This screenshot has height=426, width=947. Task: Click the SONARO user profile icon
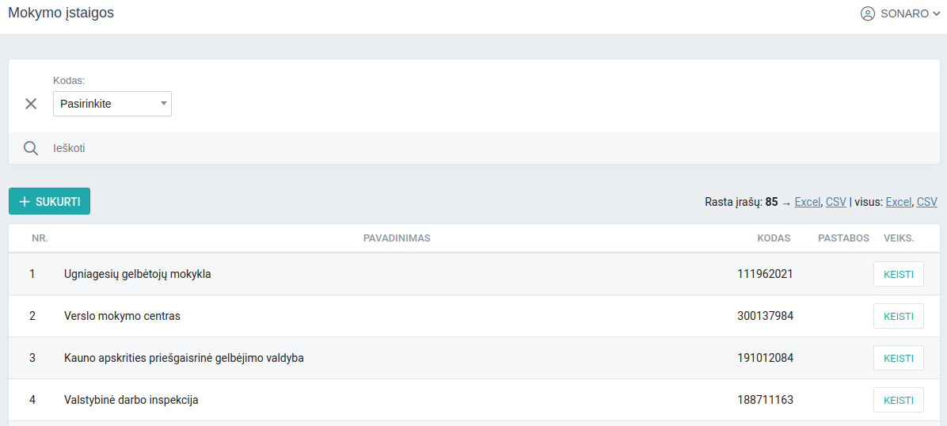868,13
